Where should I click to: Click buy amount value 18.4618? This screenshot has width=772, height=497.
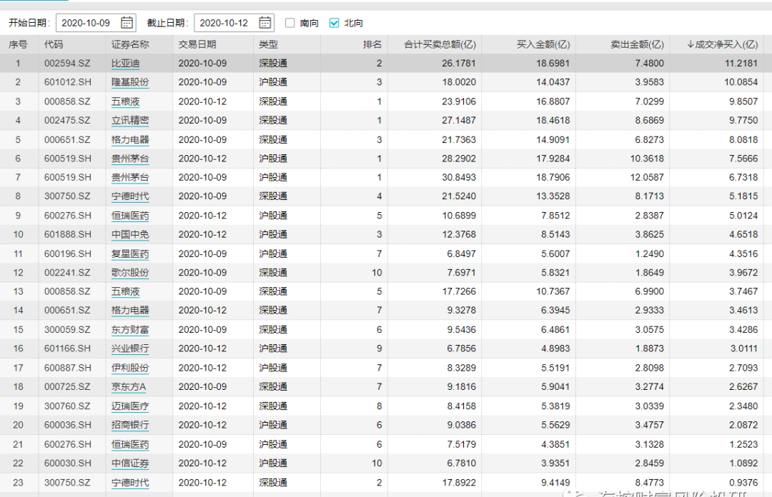pos(553,121)
